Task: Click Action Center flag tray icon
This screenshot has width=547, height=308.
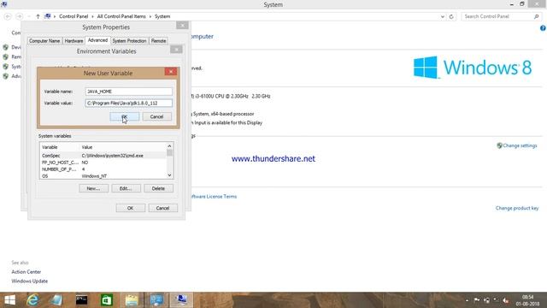Action: (x=477, y=300)
